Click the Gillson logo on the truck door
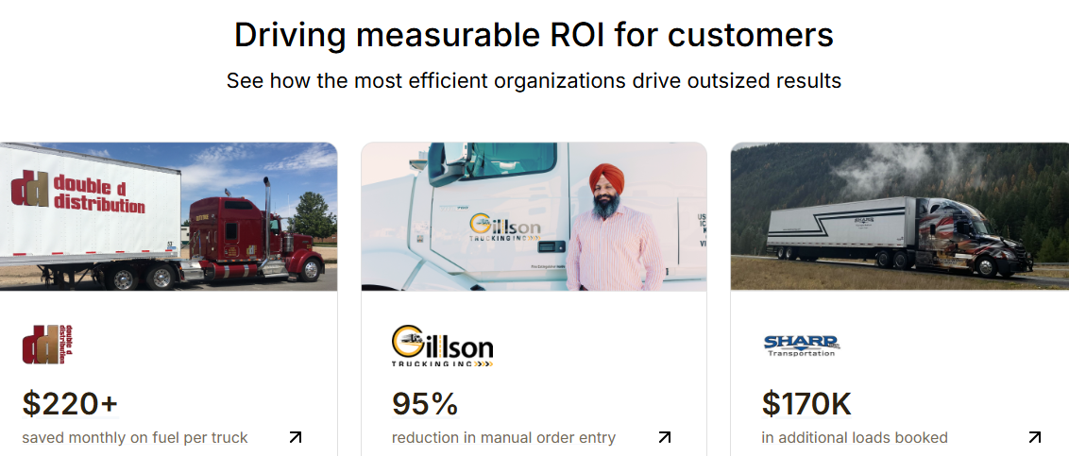Image resolution: width=1069 pixels, height=456 pixels. coord(506,228)
